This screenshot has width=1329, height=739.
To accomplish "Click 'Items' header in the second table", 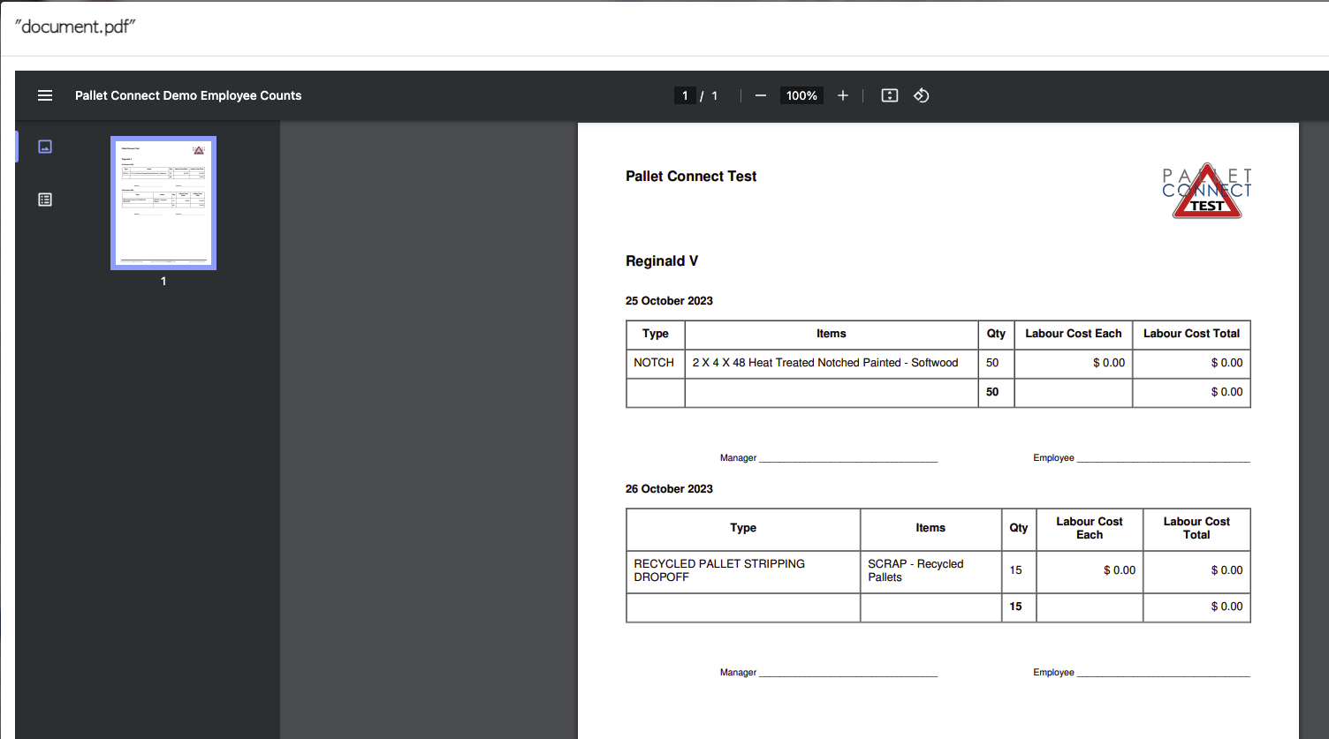I will [x=930, y=528].
